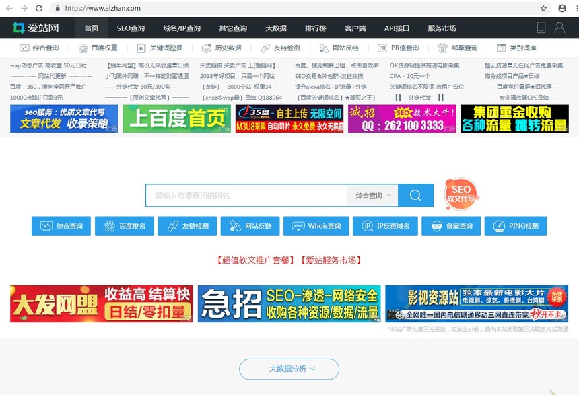Viewport: 579px width, 395px height.
Task: Open 历史数据 in the secondary toolbar
Action: click(x=222, y=48)
